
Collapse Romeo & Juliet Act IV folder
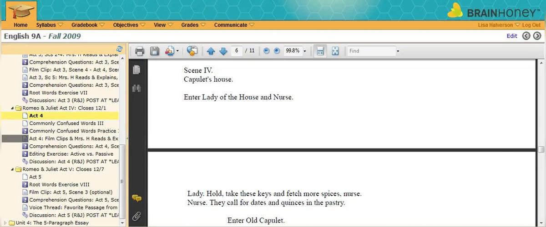[x=13, y=108]
